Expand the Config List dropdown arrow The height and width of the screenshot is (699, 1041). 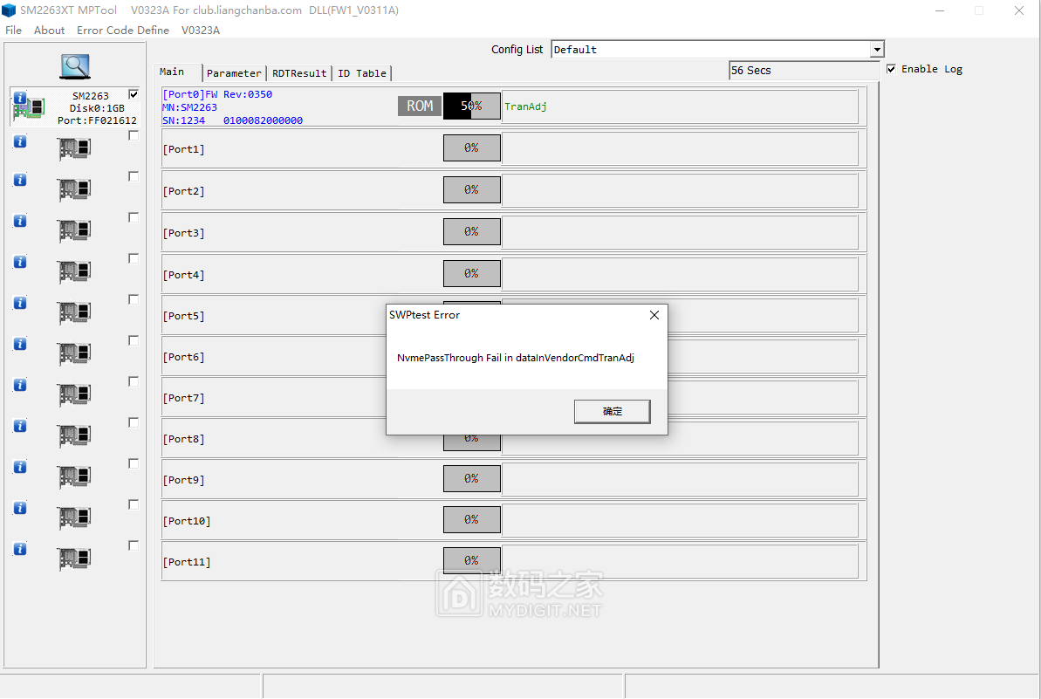[877, 50]
